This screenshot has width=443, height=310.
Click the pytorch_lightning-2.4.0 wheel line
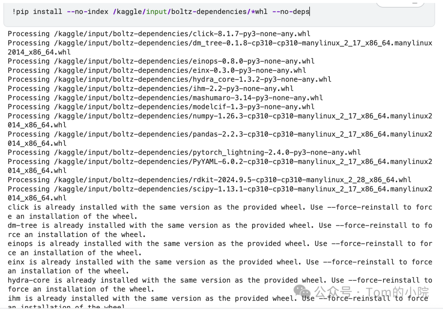tap(184, 153)
